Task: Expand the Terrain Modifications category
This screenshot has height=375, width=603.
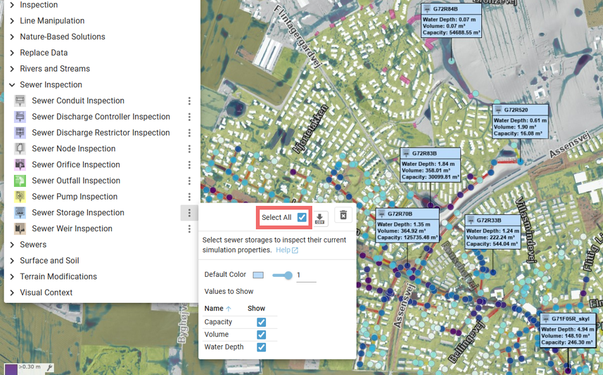Action: click(x=12, y=277)
